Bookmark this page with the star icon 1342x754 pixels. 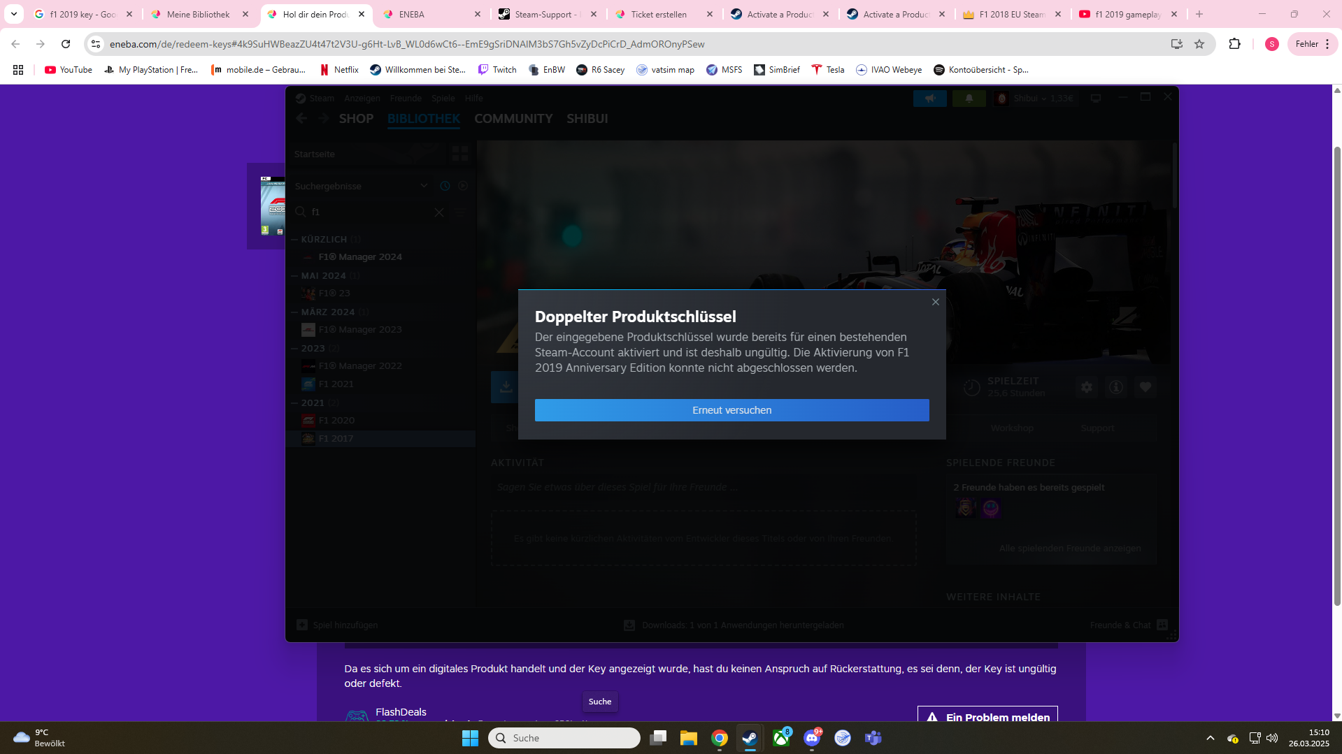pos(1199,44)
